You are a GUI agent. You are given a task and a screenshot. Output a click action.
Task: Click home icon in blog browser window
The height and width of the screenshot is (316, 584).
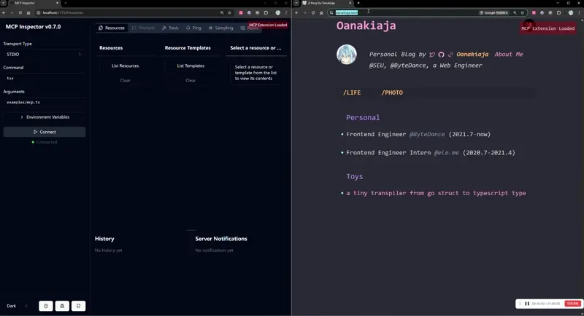pos(321,12)
